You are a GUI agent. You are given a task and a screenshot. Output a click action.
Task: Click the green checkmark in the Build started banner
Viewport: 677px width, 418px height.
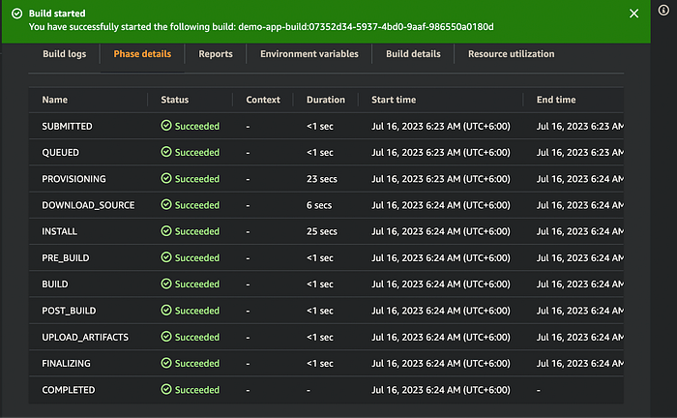[16, 14]
